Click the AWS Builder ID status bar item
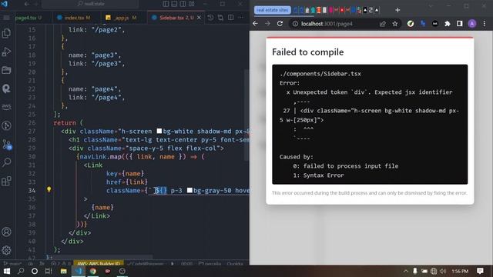493x277 pixels. pos(99,263)
